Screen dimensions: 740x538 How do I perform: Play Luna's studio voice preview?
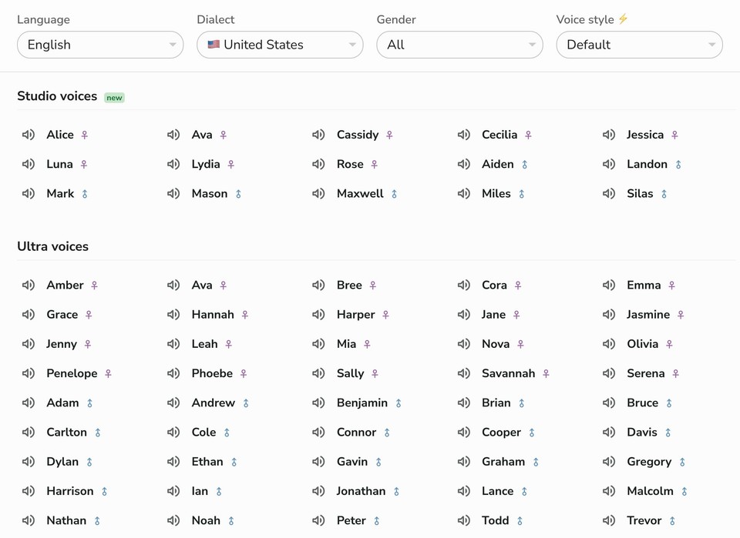[x=28, y=164]
